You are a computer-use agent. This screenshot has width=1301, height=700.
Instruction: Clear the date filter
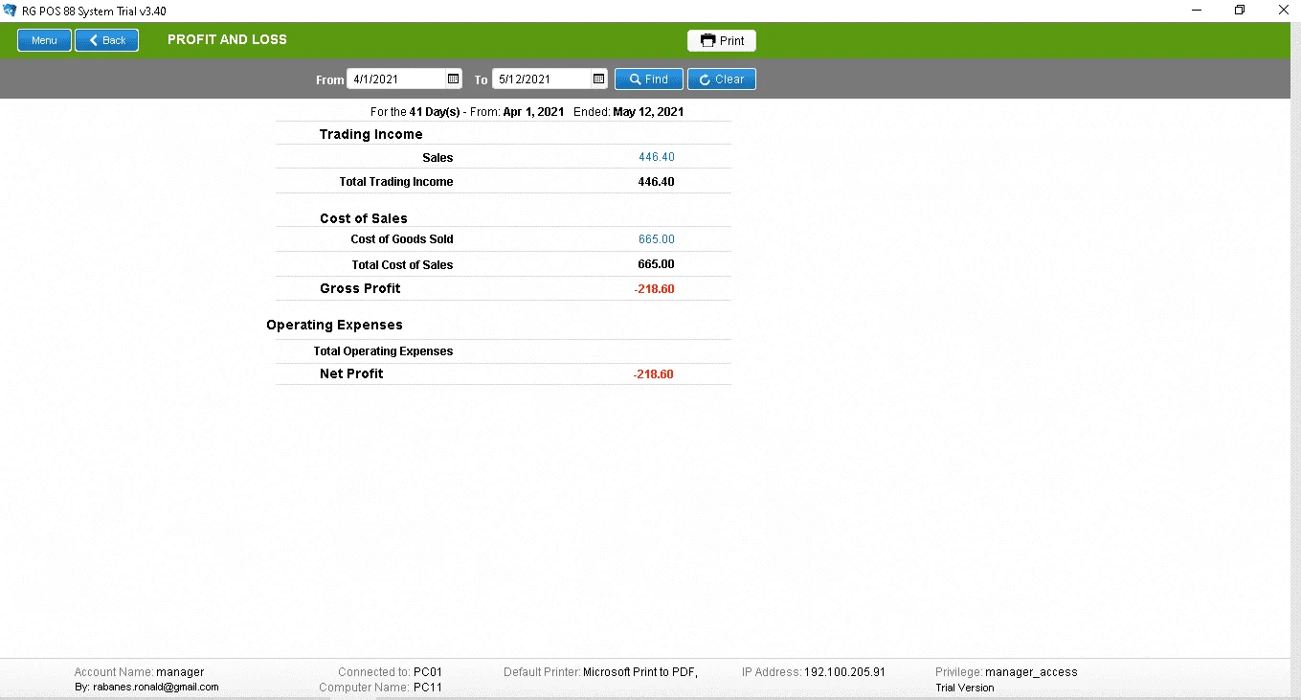coord(722,79)
